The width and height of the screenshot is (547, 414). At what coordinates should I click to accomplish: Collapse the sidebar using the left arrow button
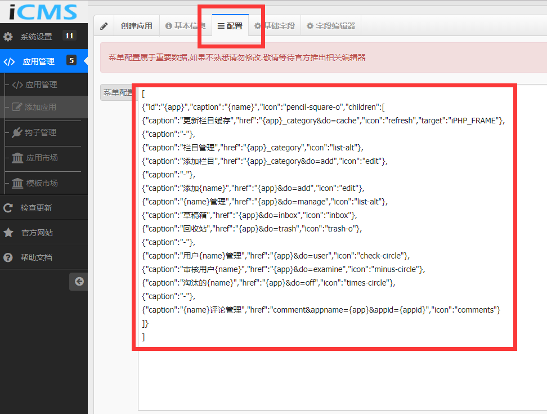[79, 282]
